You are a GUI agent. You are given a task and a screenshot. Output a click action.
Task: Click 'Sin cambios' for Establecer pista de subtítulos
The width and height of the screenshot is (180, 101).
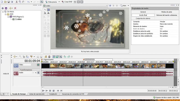tap(164, 34)
